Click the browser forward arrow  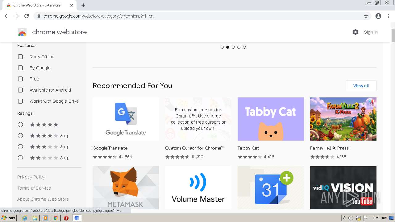click(17, 16)
